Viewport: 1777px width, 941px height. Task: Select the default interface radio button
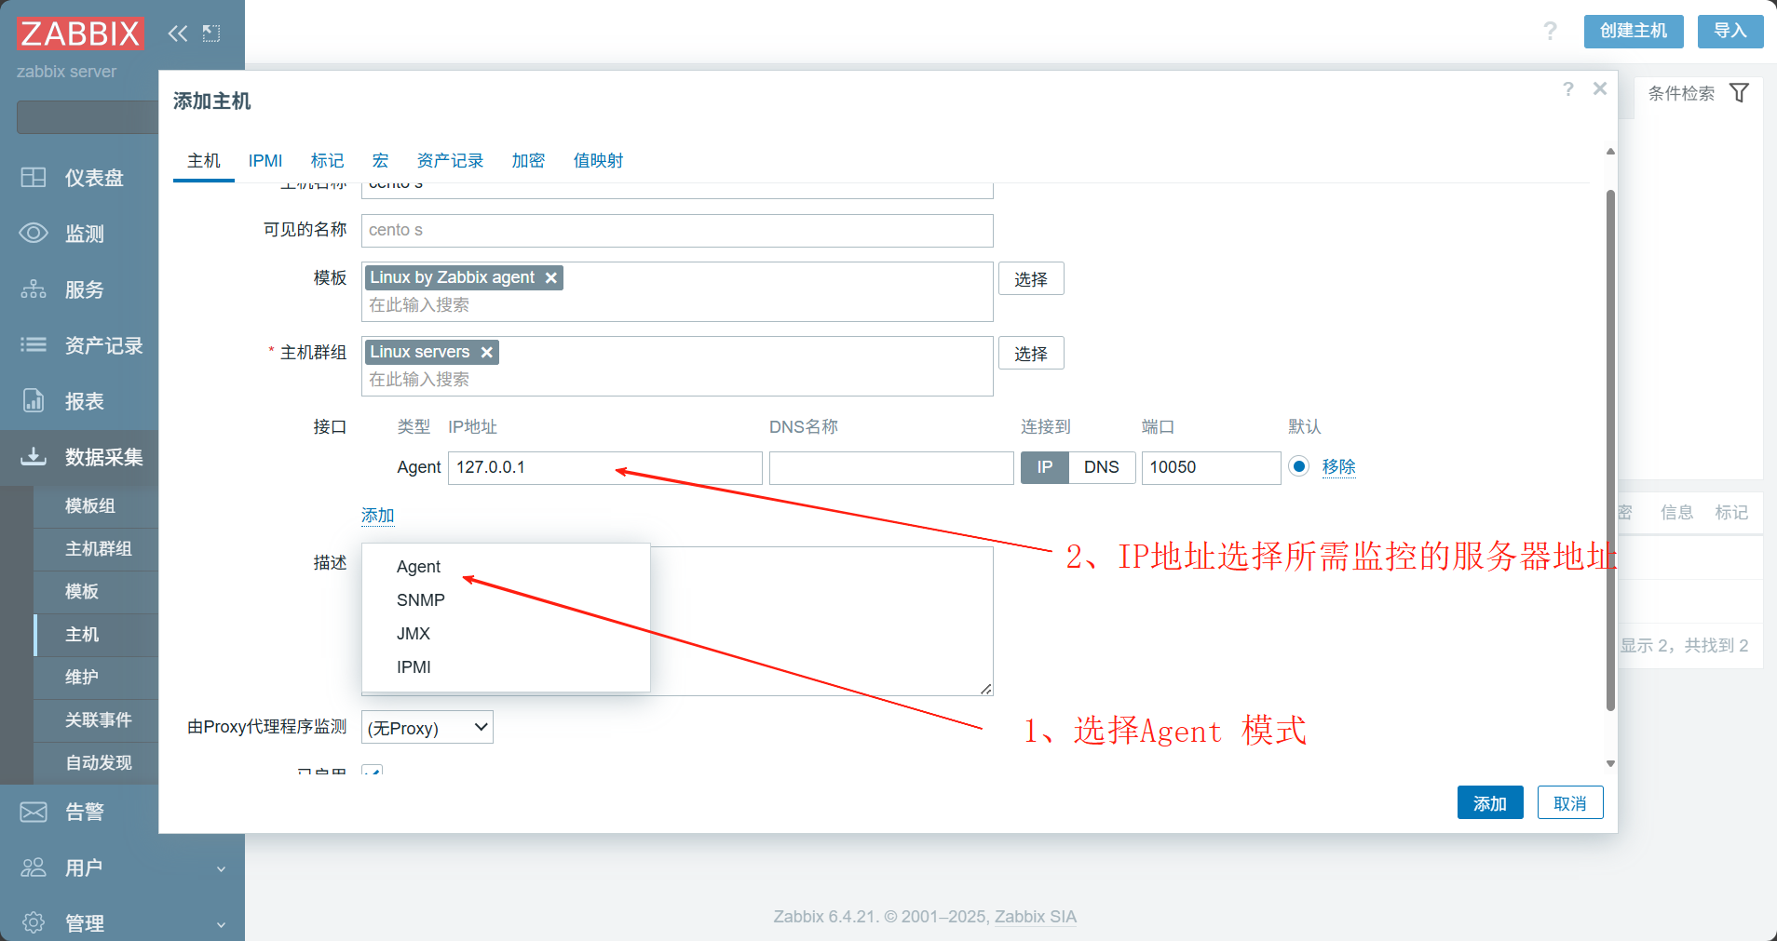[1298, 466]
